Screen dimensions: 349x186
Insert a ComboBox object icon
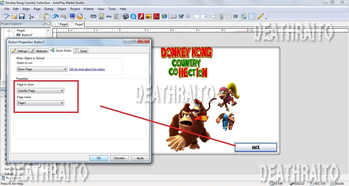[204, 16]
